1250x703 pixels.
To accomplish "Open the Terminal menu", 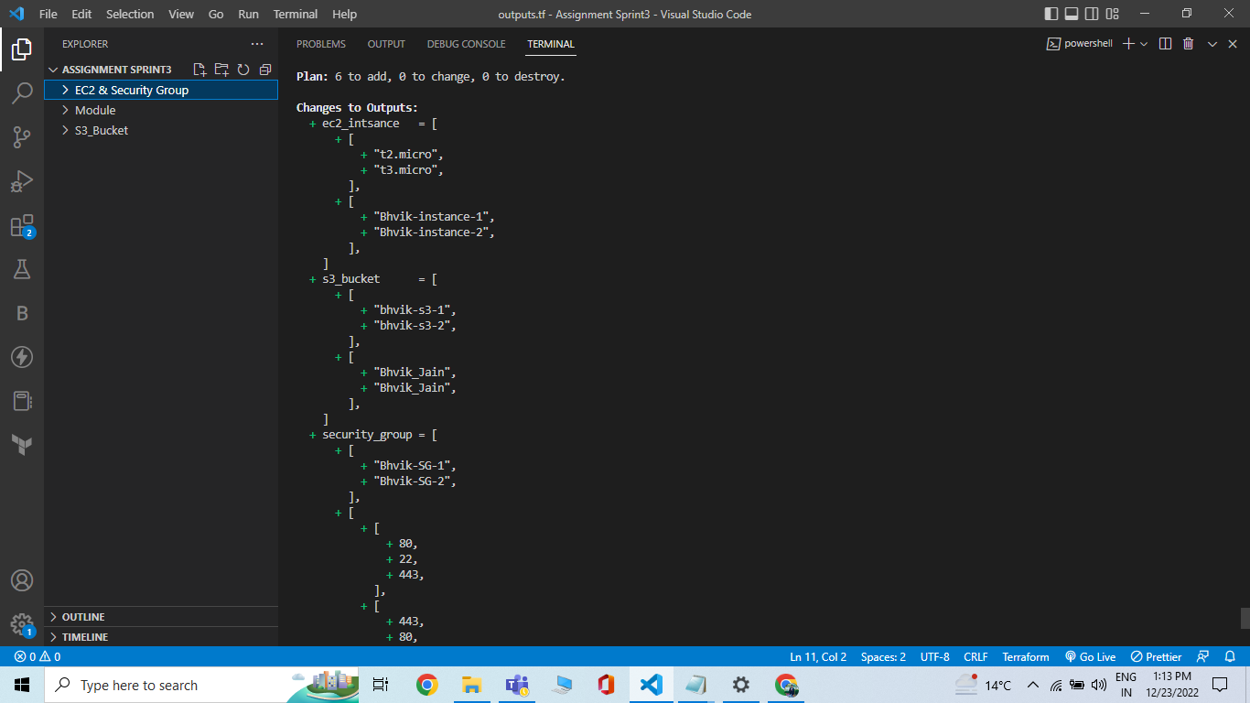I will coord(295,14).
